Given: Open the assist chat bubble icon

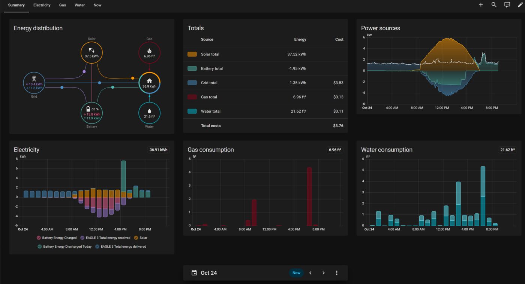Looking at the screenshot, I should click(x=507, y=5).
